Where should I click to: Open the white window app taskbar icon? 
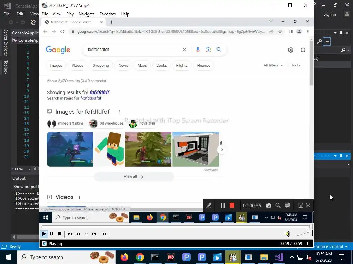(x=248, y=257)
